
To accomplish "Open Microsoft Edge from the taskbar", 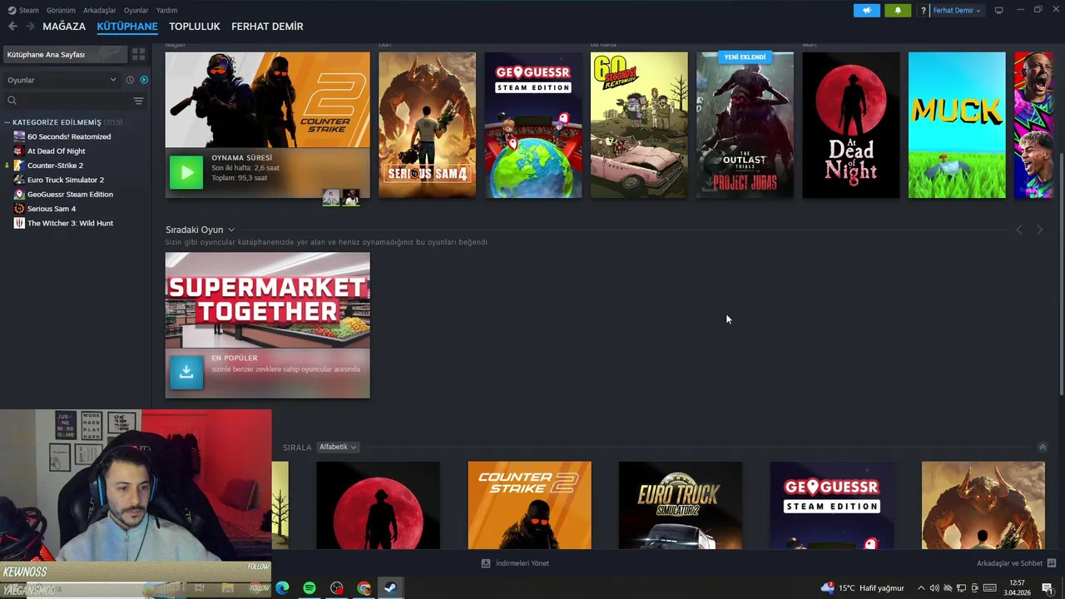I will (282, 588).
